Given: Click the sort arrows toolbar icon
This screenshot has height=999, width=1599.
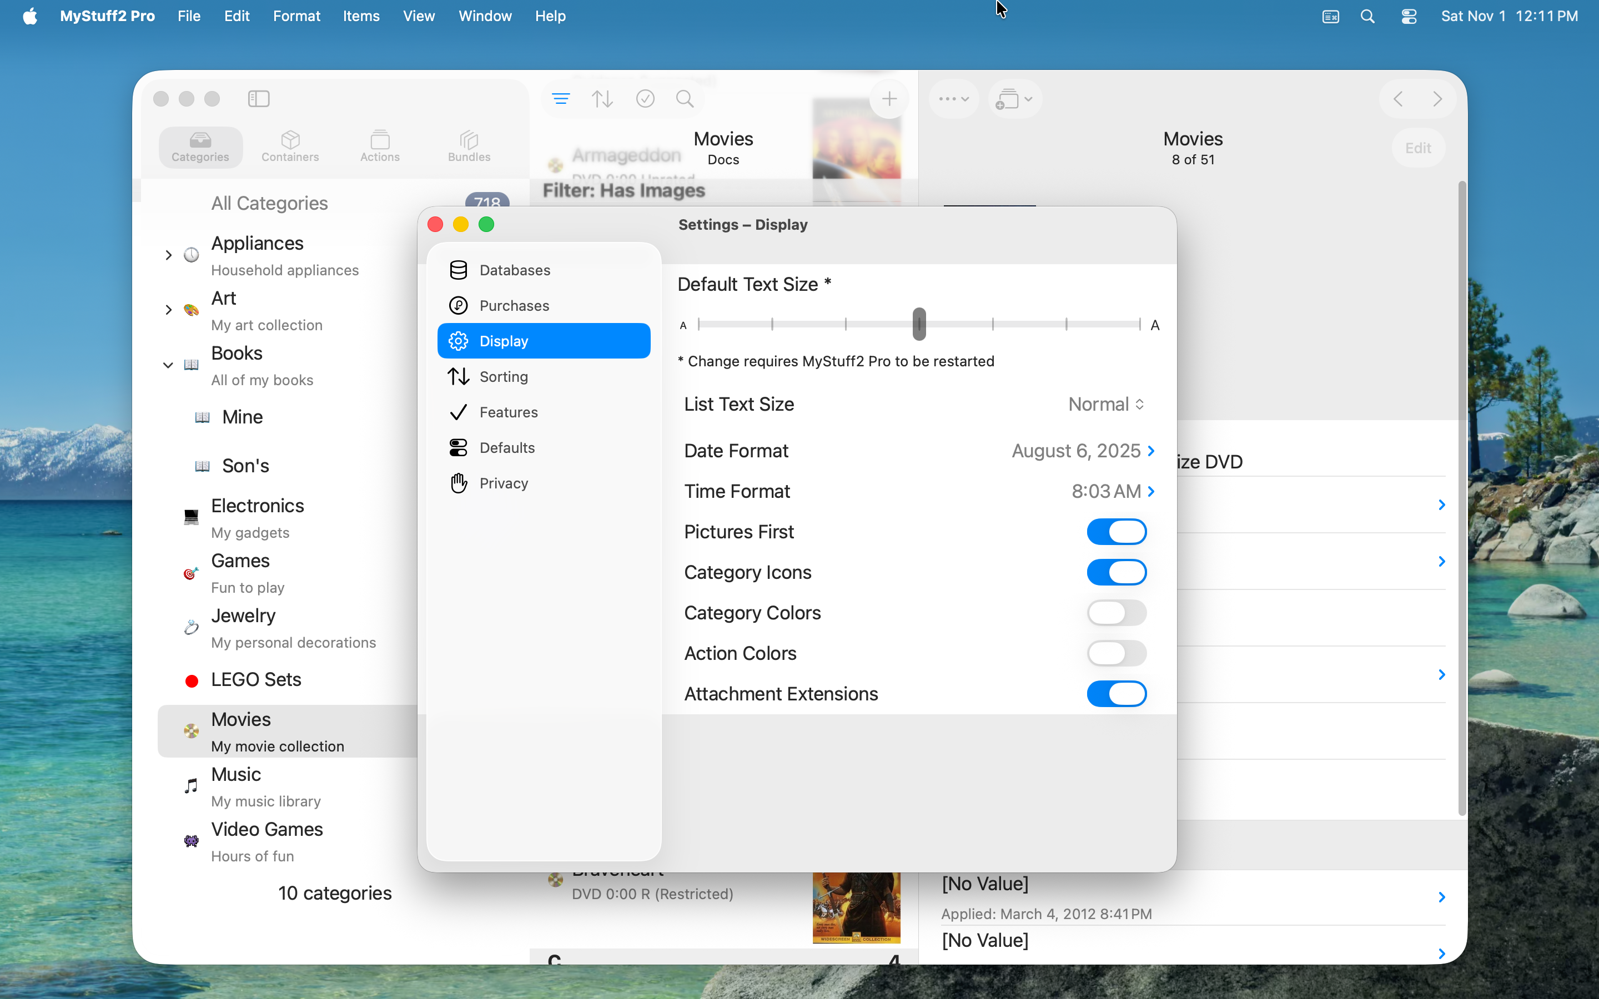Looking at the screenshot, I should tap(602, 99).
